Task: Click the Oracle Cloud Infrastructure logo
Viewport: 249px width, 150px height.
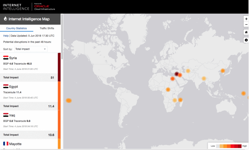Action: [45, 7]
